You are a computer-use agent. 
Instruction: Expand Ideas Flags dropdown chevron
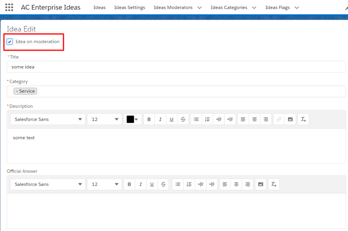coord(297,7)
